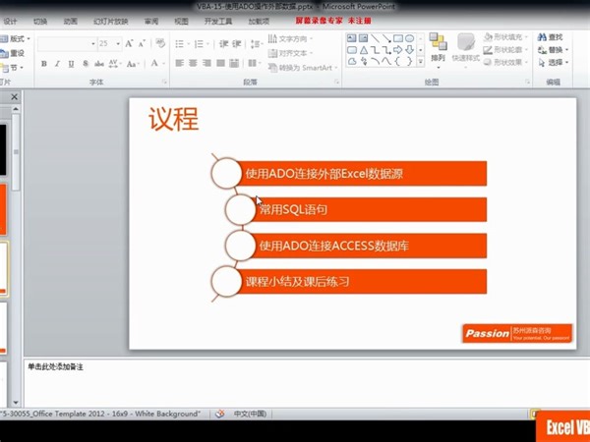Launch the 段落 paragraph dialog box

point(336,82)
